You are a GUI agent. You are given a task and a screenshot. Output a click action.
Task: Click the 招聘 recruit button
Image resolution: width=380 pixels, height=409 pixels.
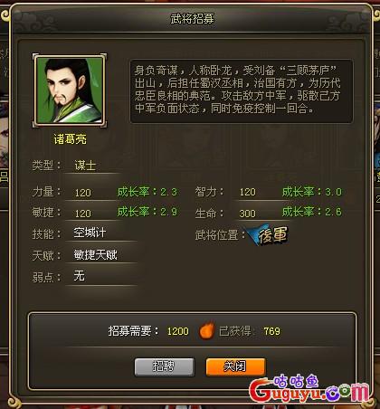[x=165, y=366]
